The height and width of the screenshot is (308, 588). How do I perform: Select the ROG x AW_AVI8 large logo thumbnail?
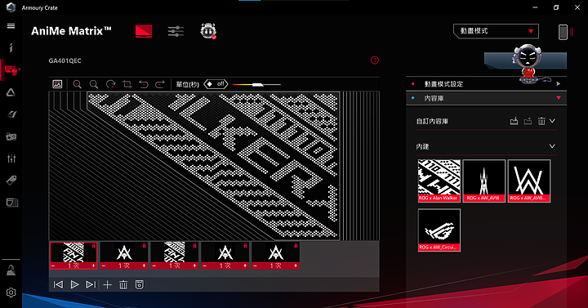[529, 181]
